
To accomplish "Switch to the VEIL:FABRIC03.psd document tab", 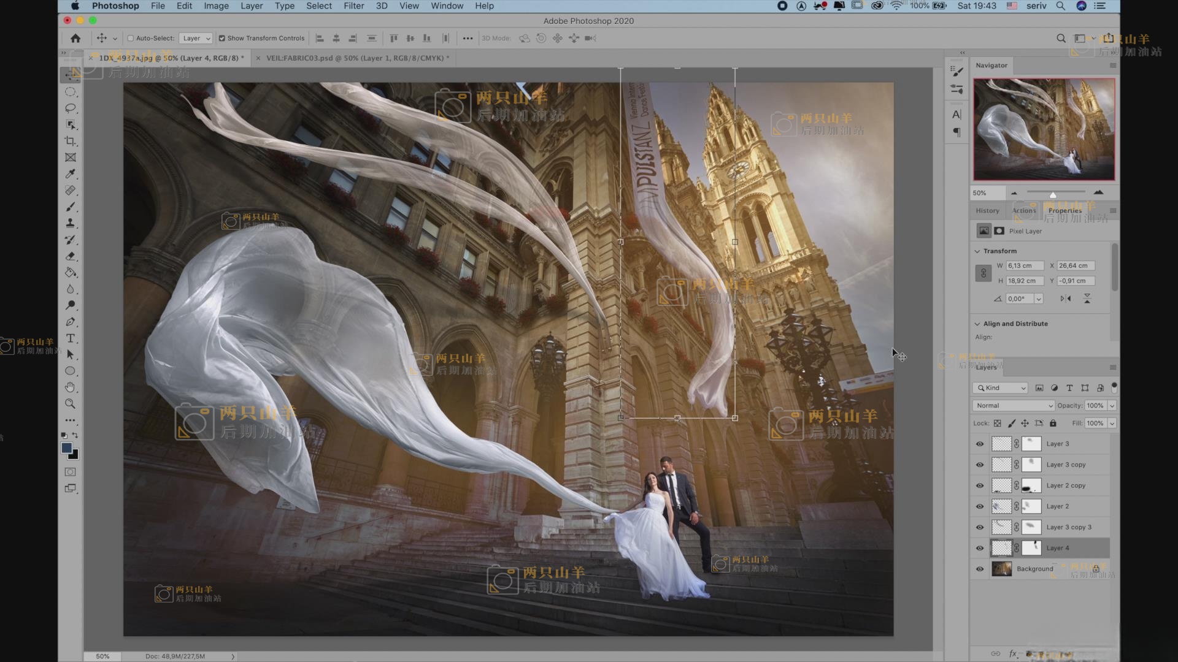I will click(x=357, y=58).
